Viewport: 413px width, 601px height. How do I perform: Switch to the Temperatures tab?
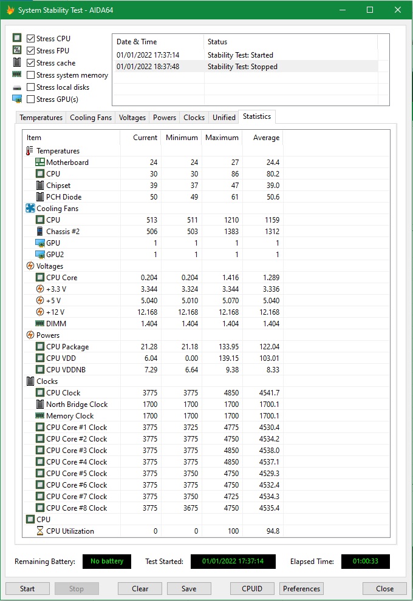(x=41, y=117)
